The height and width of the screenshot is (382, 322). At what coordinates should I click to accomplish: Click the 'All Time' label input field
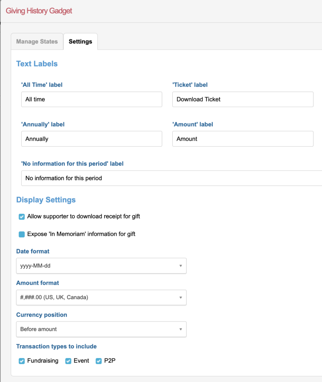tap(92, 100)
